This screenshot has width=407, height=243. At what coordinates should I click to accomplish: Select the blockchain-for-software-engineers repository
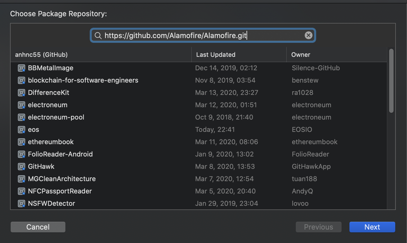[83, 80]
